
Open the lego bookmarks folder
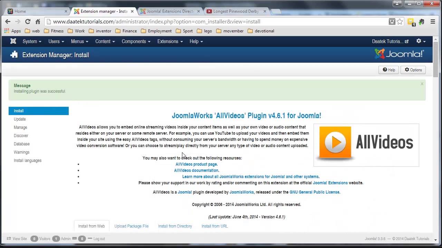[x=204, y=31]
